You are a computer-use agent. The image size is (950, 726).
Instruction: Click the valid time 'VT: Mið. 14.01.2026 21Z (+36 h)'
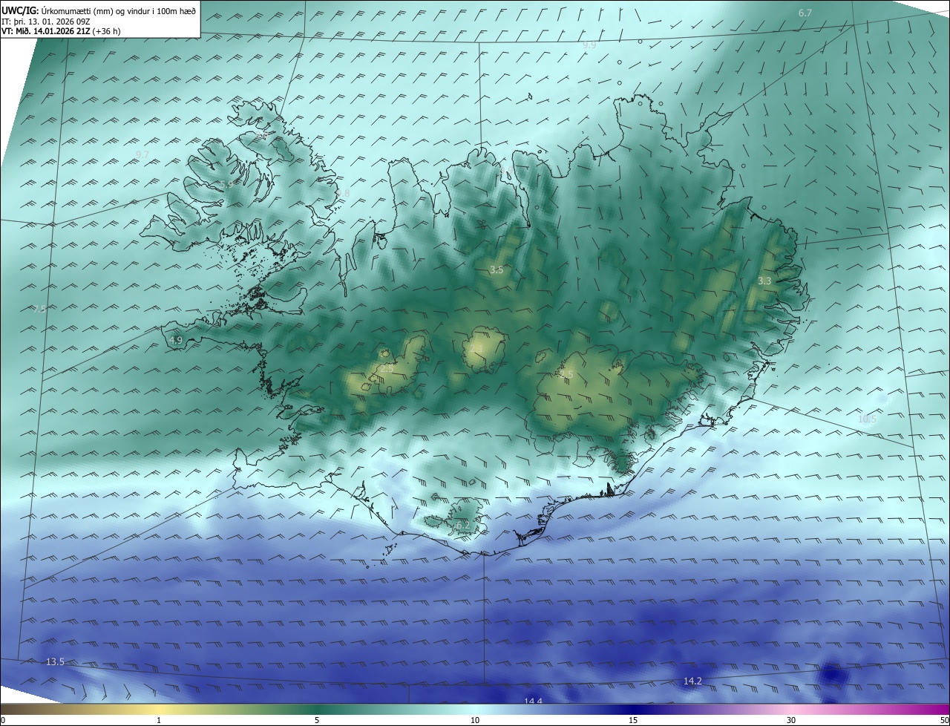pos(61,31)
